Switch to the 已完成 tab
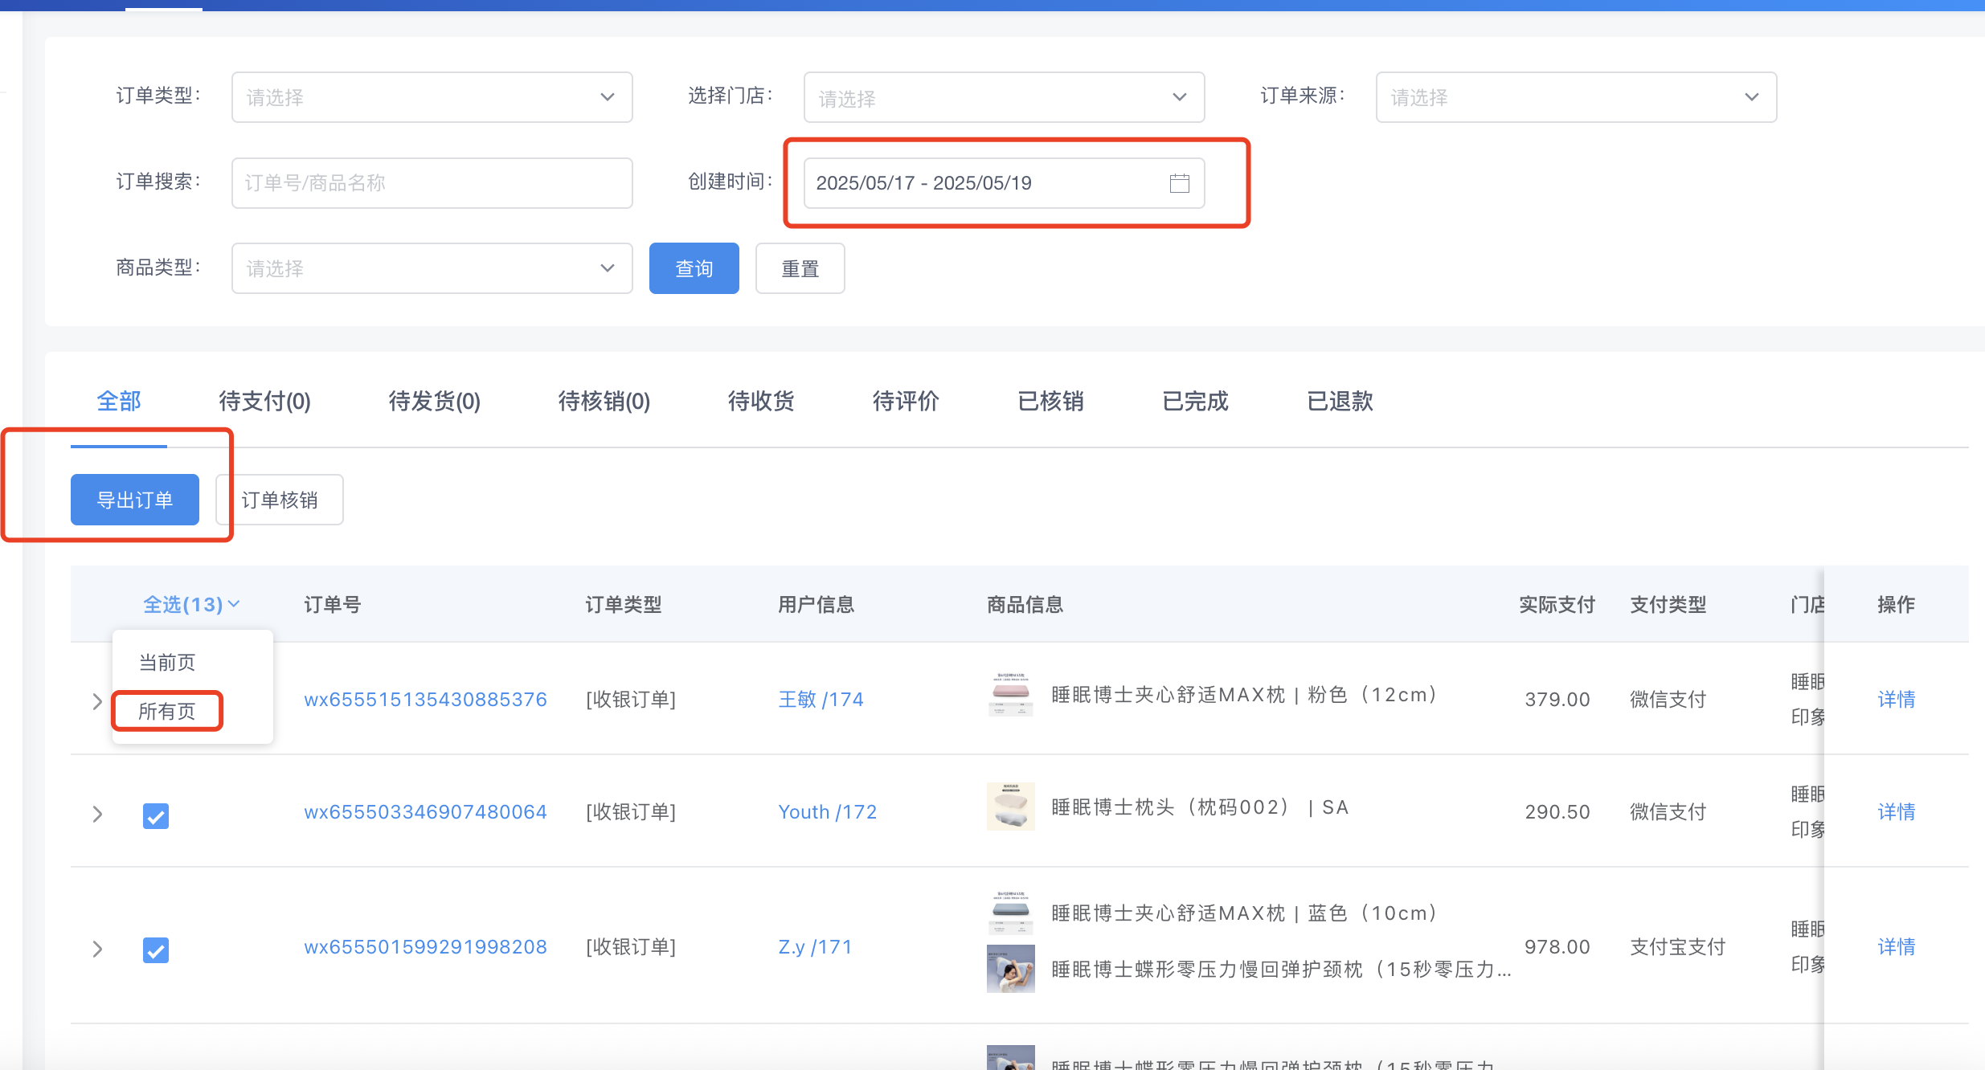The image size is (1985, 1070). (1195, 401)
